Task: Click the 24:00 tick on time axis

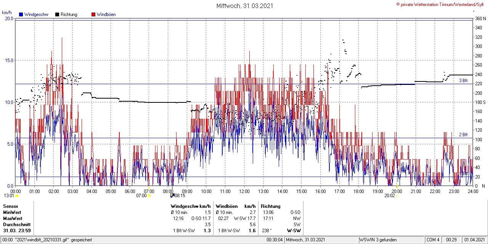Action: [473, 191]
